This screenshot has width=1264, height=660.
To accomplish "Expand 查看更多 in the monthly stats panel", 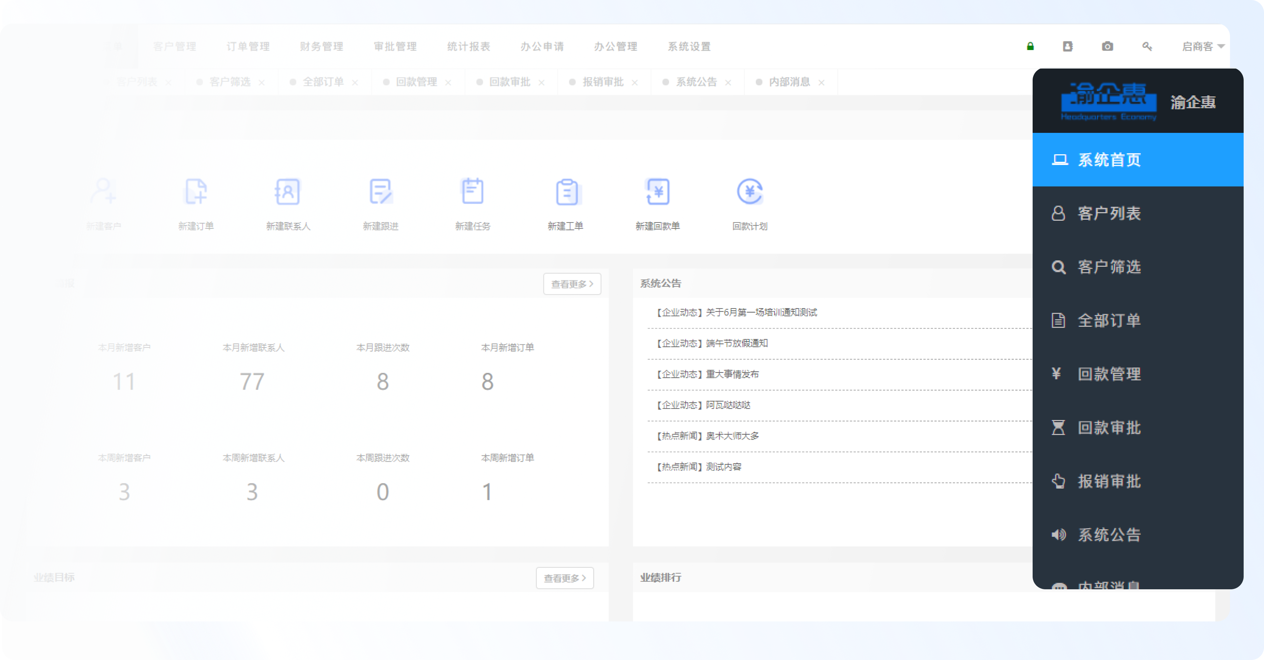I will pyautogui.click(x=572, y=284).
